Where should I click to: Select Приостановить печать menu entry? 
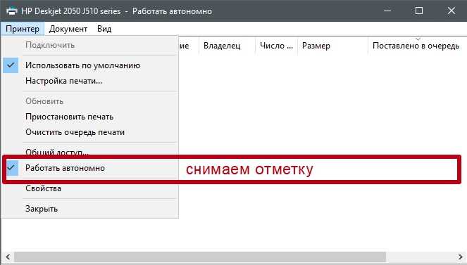[x=90, y=117]
